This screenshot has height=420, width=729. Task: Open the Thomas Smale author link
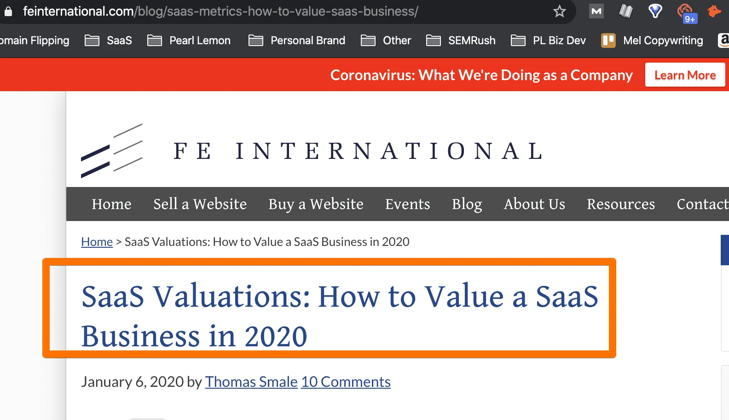[x=251, y=382]
